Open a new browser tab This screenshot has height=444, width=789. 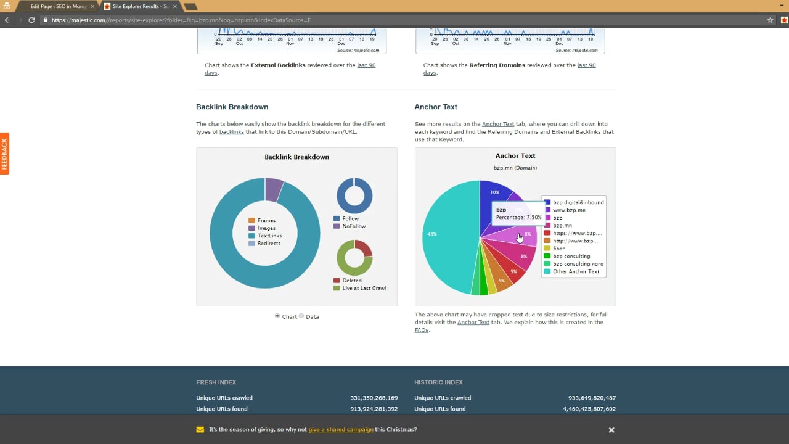(190, 6)
